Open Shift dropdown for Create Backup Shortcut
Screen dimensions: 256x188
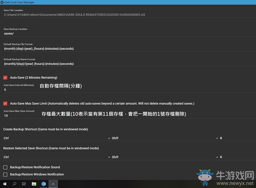165,138
